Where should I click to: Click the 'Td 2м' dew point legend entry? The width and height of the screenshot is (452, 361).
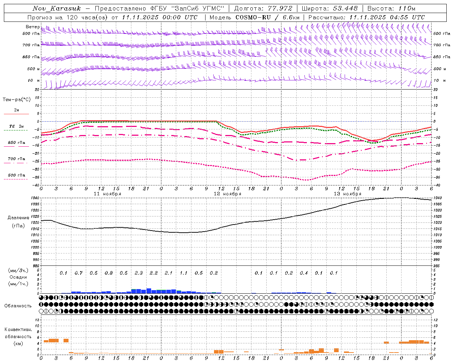pos(16,126)
